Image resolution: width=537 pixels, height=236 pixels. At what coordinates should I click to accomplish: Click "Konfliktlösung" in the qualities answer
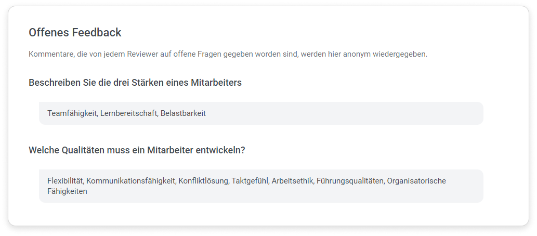(204, 181)
